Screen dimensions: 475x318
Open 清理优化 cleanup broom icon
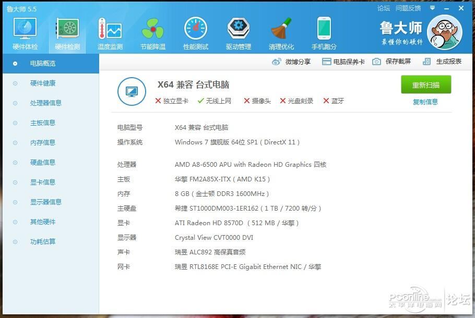281,29
